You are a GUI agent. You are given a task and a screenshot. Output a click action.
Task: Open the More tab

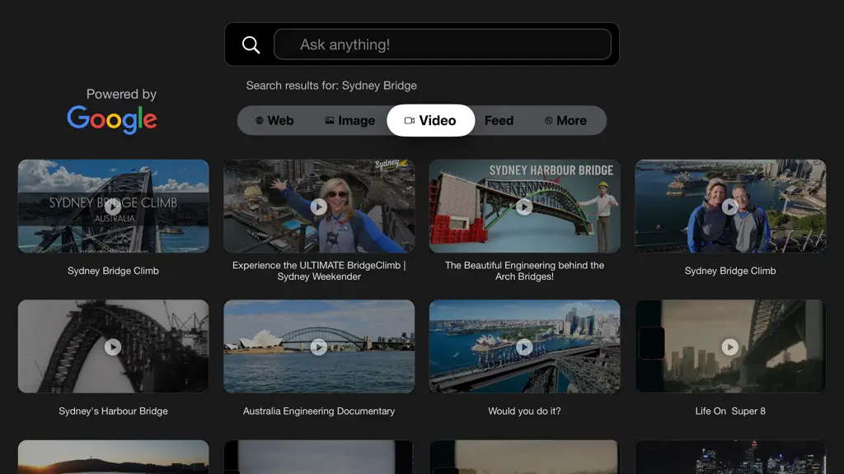565,120
